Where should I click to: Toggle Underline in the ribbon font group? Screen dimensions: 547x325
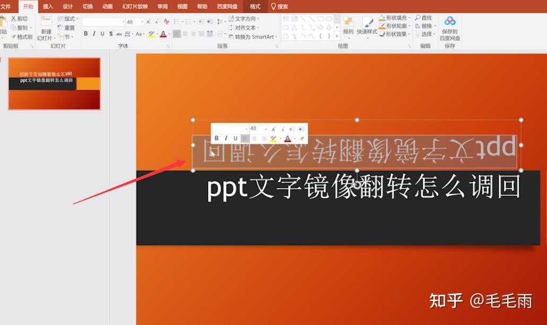pos(102,33)
